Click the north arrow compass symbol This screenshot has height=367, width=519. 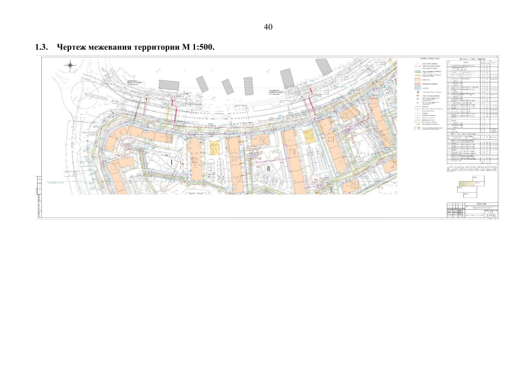pyautogui.click(x=70, y=65)
